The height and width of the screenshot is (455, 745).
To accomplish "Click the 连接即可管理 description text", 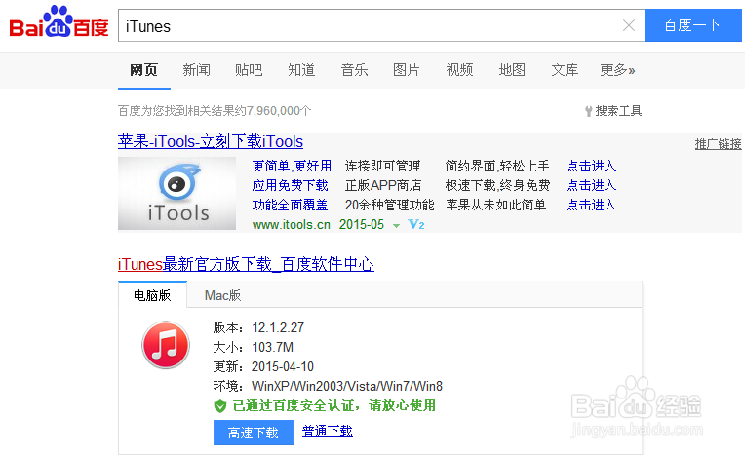I will (383, 166).
